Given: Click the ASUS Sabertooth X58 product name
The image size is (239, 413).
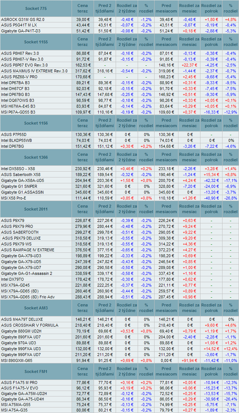Looking at the screenshot, I should click(x=21, y=175).
